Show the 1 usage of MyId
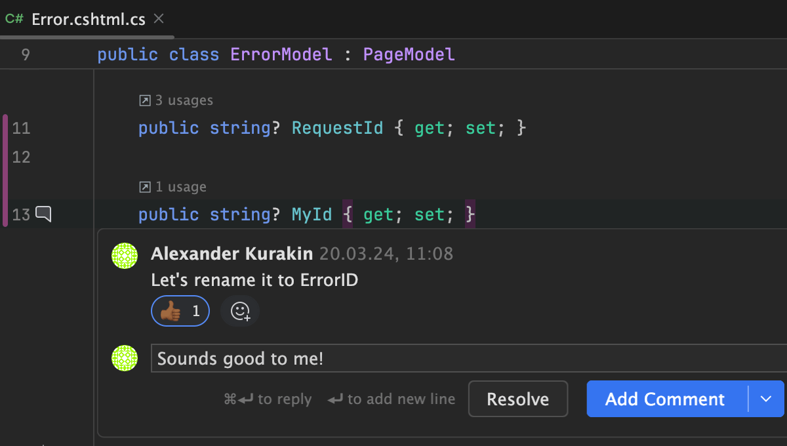787x446 pixels. [x=180, y=187]
